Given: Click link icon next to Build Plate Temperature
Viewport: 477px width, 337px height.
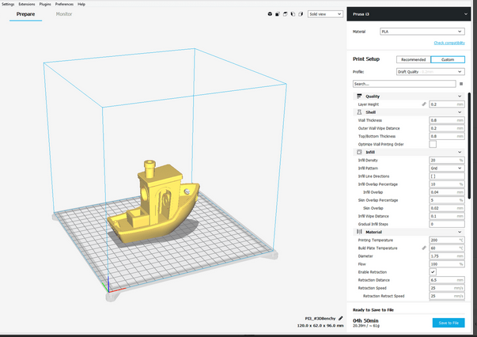Looking at the screenshot, I should pos(424,248).
